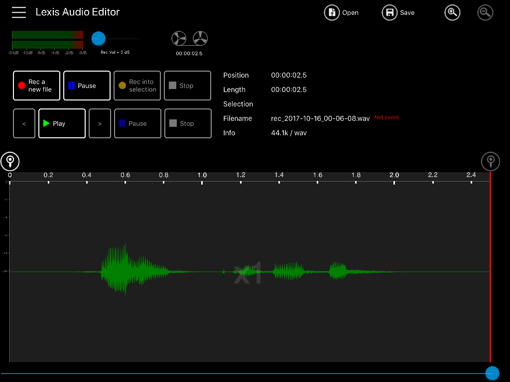This screenshot has height=382, width=510.
Task: Click the timer under the tape reels
Action: tap(189, 53)
